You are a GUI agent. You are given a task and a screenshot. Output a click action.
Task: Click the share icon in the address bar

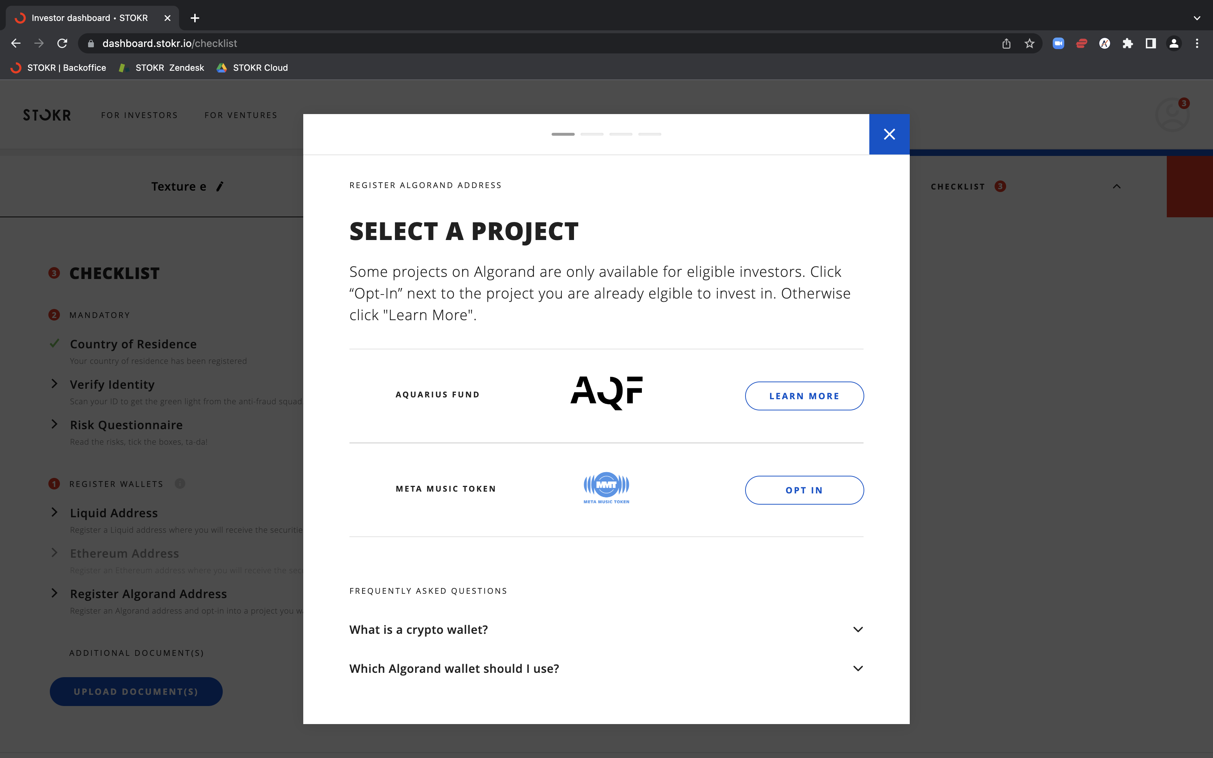pos(1007,44)
